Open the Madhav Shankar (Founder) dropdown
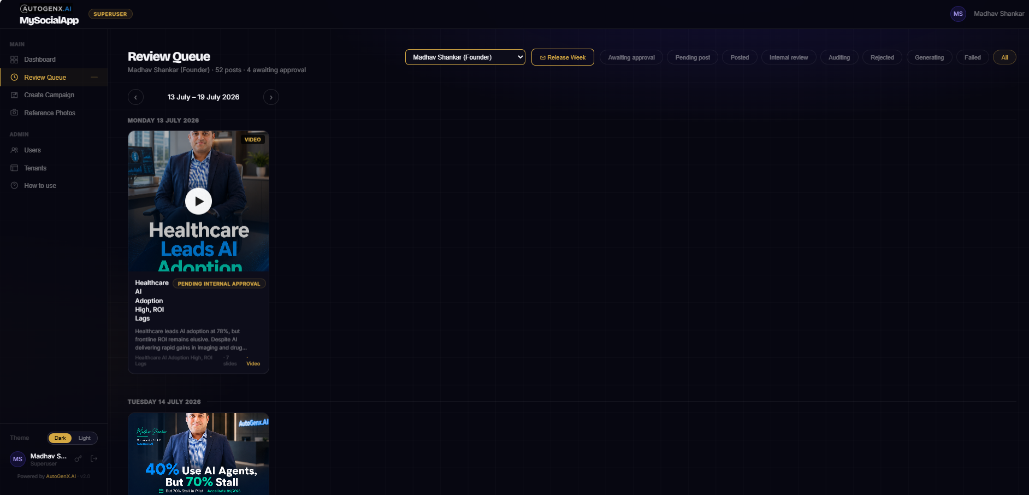 [465, 57]
